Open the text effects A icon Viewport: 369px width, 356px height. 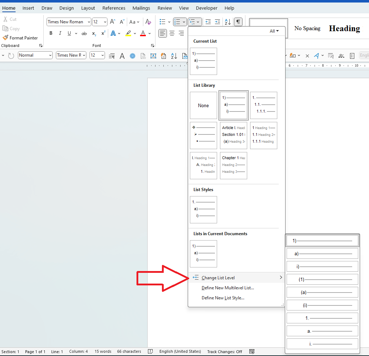[x=113, y=33]
